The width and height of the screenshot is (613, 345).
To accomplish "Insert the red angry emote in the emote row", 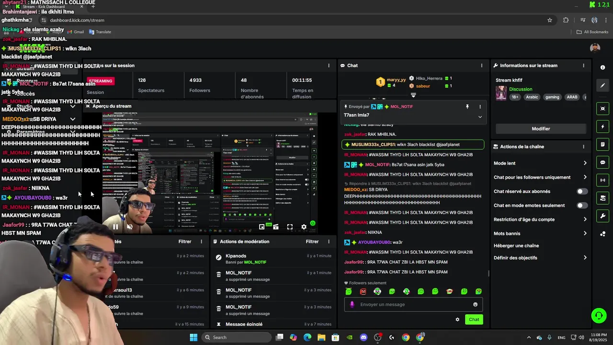I will coord(363,291).
